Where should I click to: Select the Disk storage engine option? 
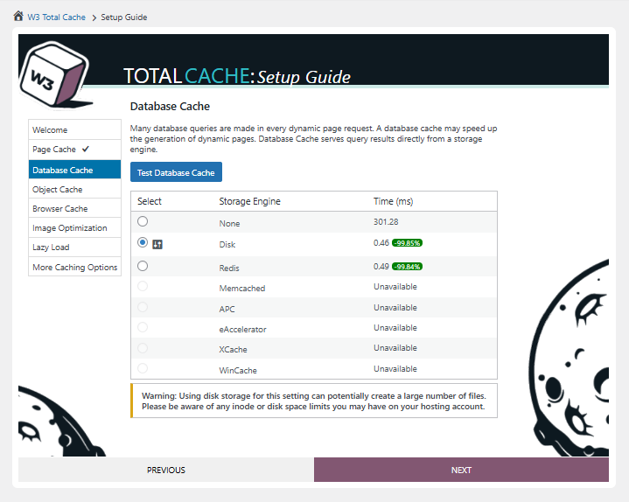coord(143,244)
